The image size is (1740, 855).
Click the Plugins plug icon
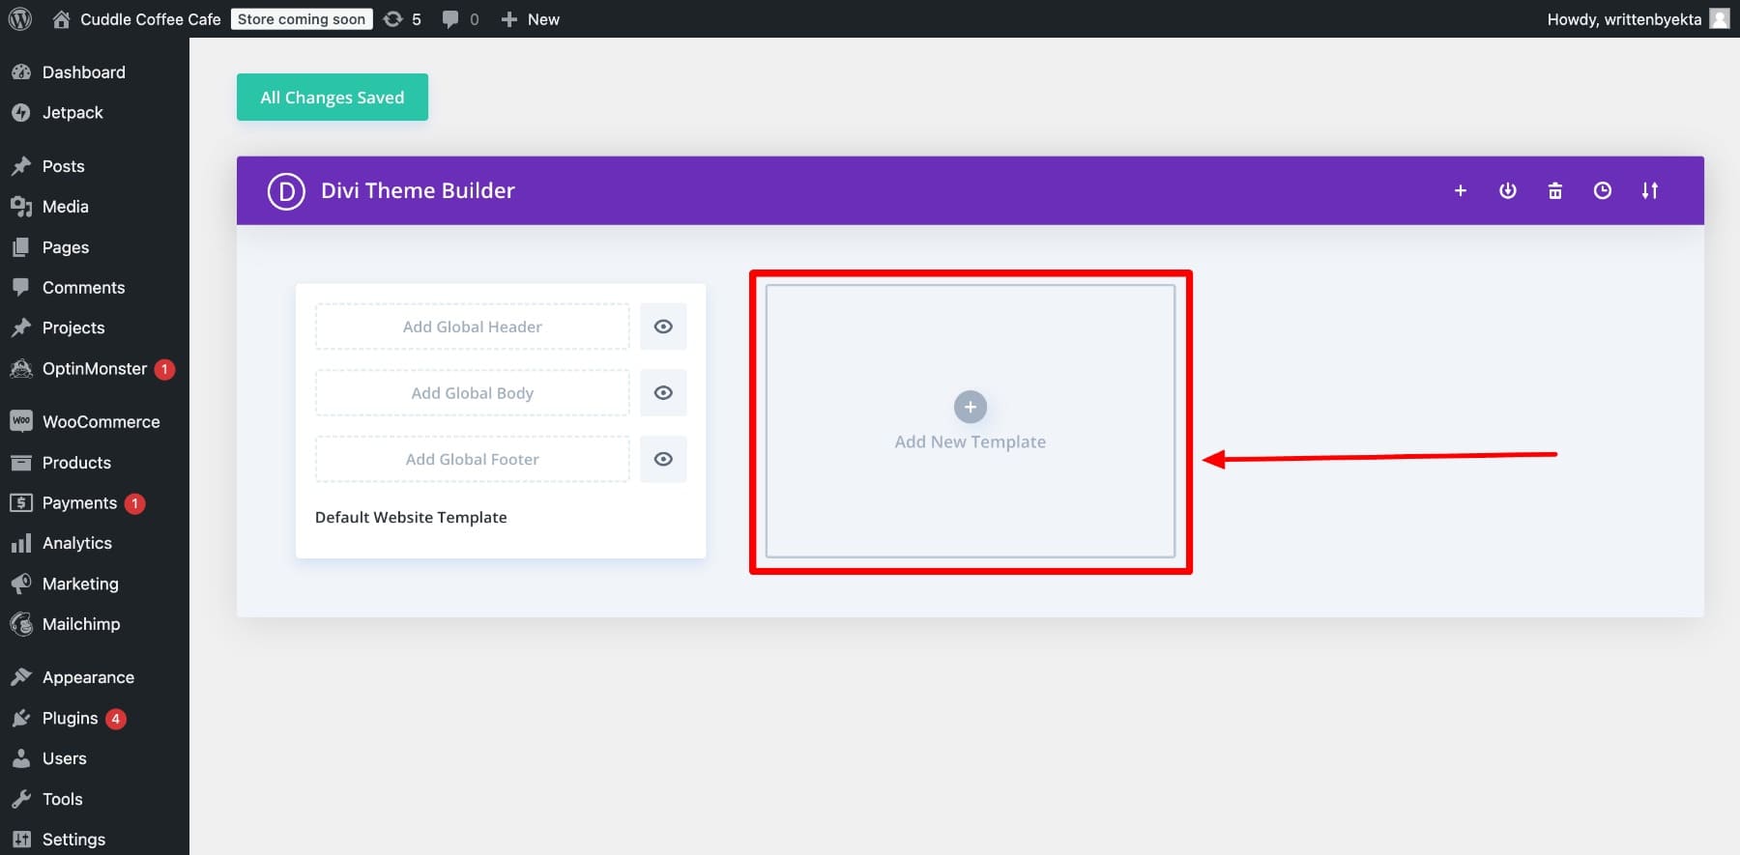21,719
